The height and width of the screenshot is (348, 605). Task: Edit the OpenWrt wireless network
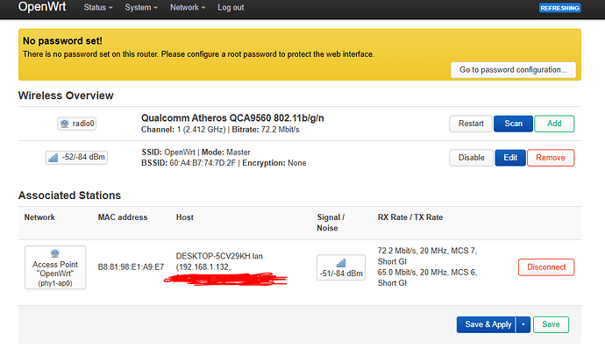pos(510,158)
